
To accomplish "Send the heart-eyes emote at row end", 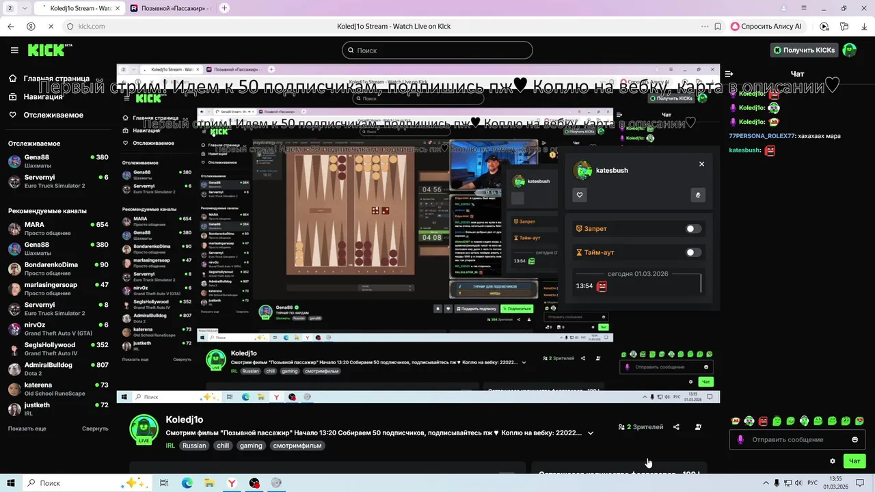I will click(860, 421).
